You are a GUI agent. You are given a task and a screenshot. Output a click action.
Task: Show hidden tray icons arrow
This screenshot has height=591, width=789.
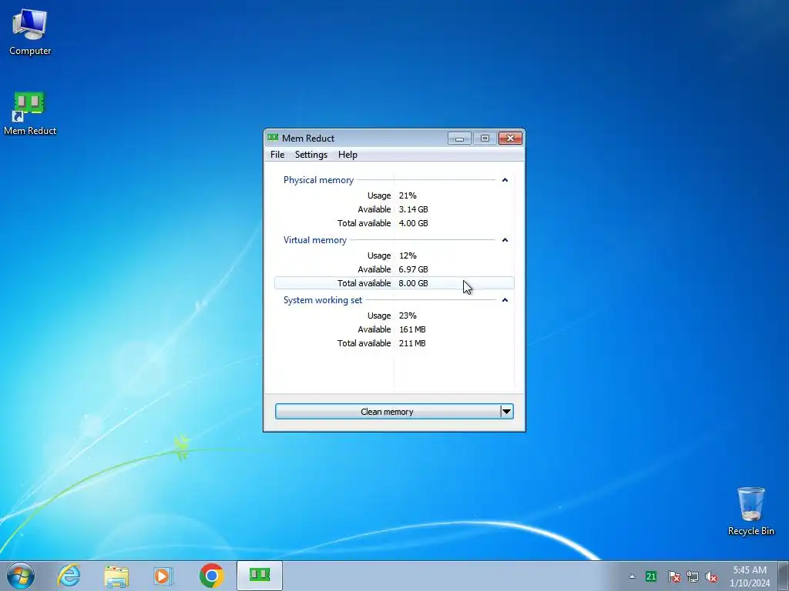[x=632, y=576]
